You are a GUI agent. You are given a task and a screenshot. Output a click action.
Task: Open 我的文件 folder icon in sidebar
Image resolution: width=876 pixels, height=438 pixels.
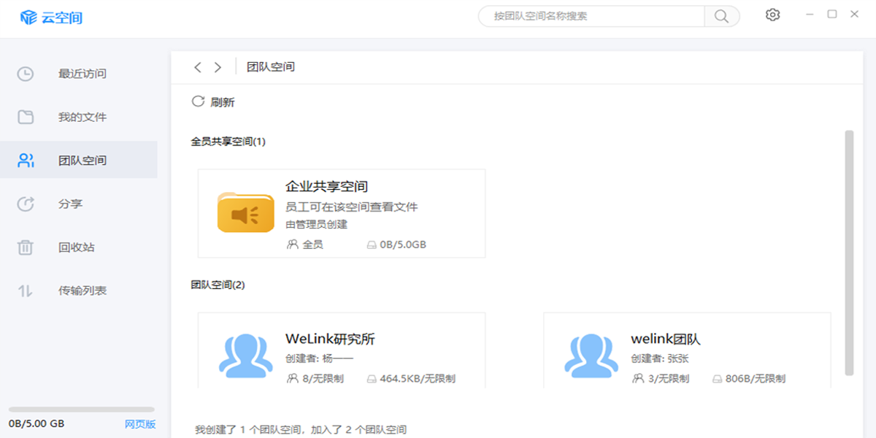(26, 117)
